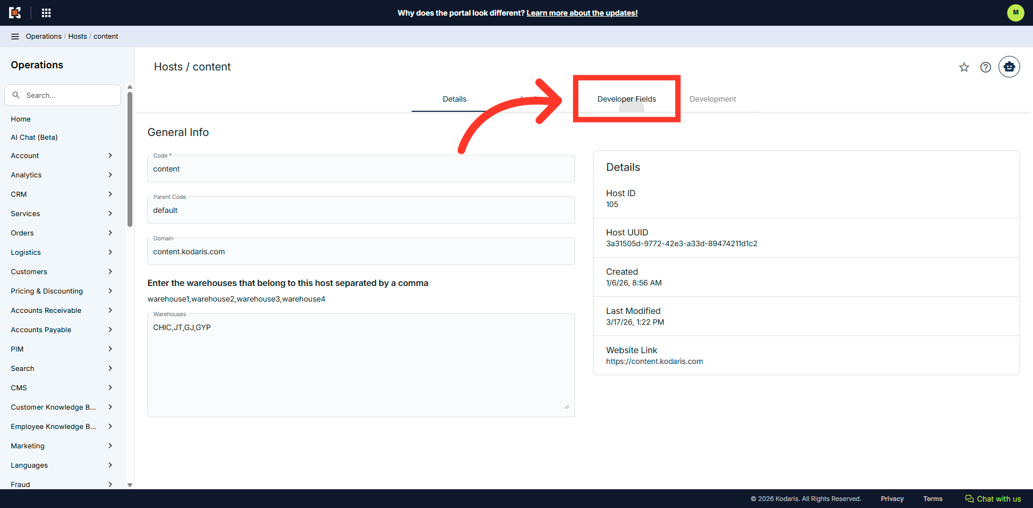Open the Terms footer link
Screen dimensions: 1033x508
click(x=933, y=499)
